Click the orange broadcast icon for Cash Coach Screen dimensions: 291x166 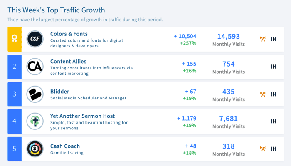pyautogui.click(x=263, y=149)
